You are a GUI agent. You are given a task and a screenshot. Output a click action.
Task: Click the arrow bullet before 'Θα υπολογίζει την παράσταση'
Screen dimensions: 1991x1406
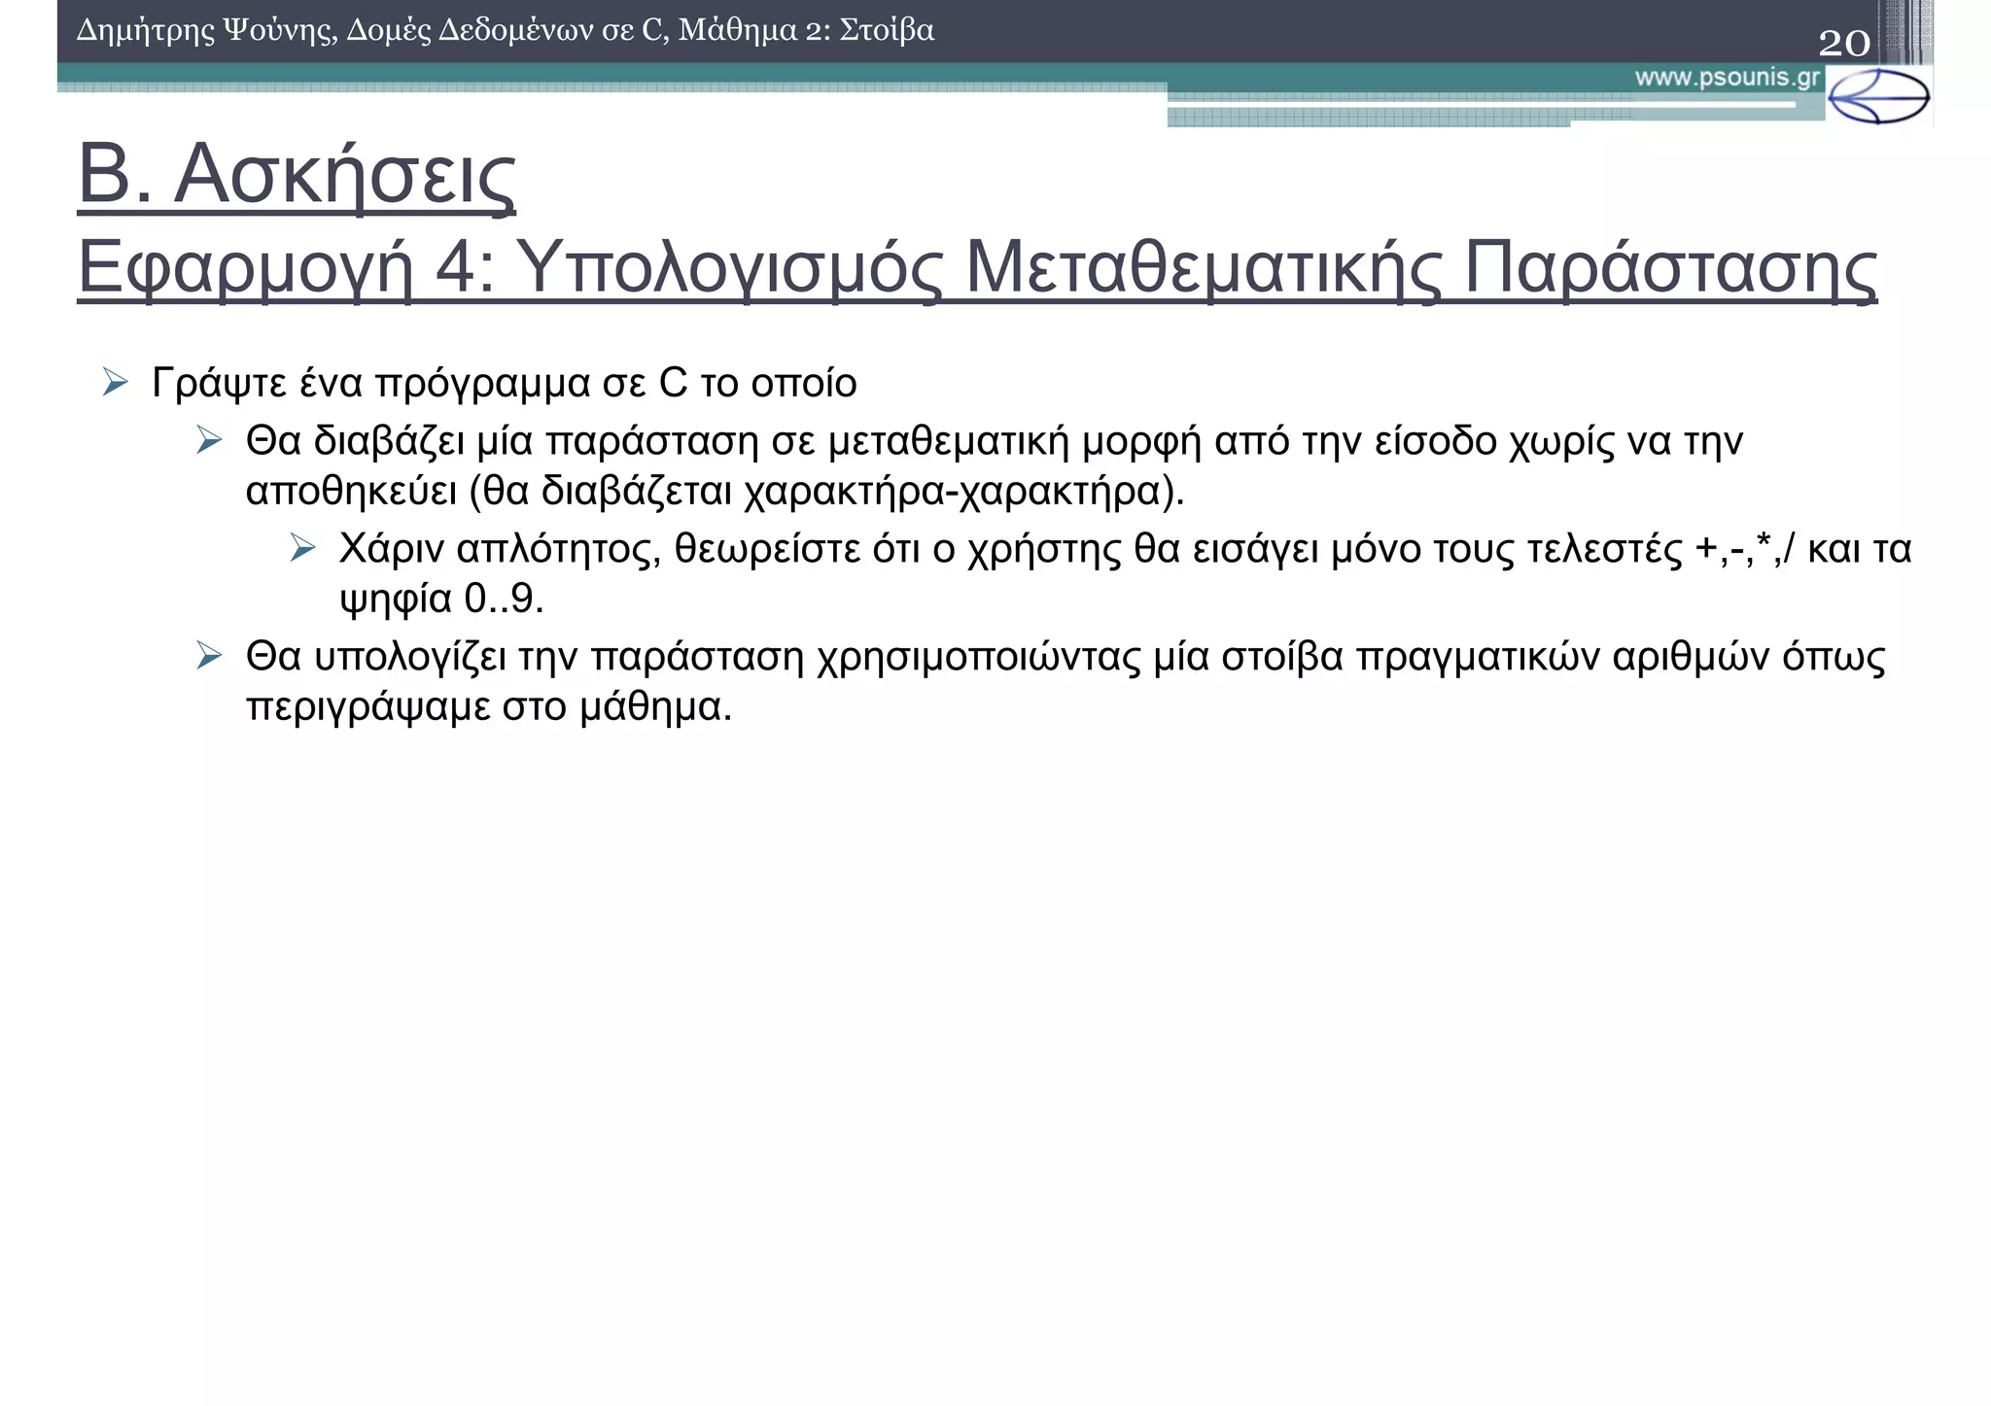coord(209,656)
